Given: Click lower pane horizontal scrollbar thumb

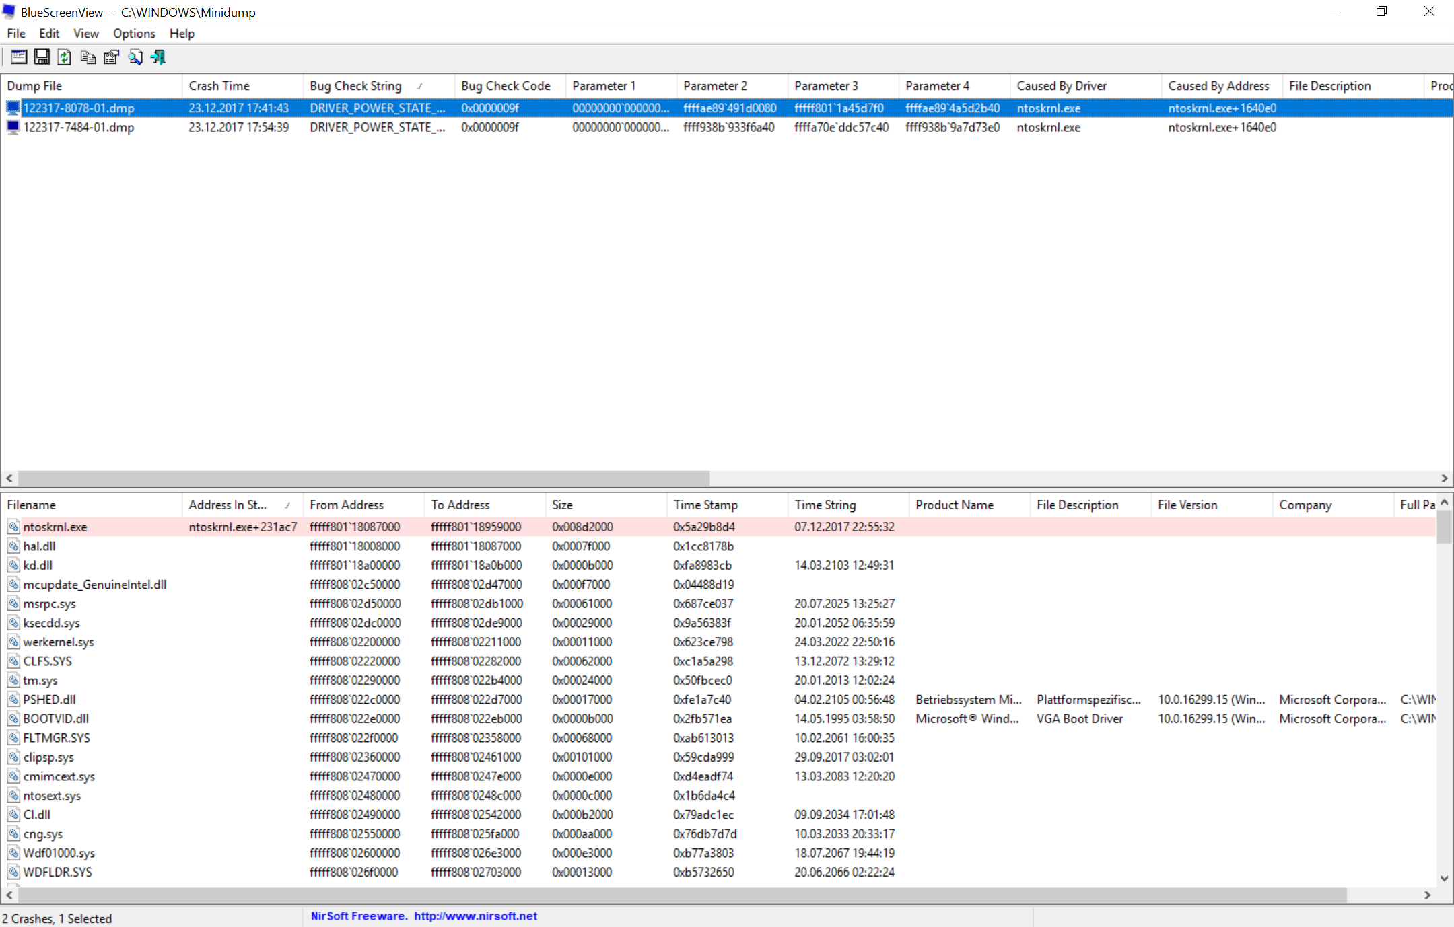Looking at the screenshot, I should (682, 895).
